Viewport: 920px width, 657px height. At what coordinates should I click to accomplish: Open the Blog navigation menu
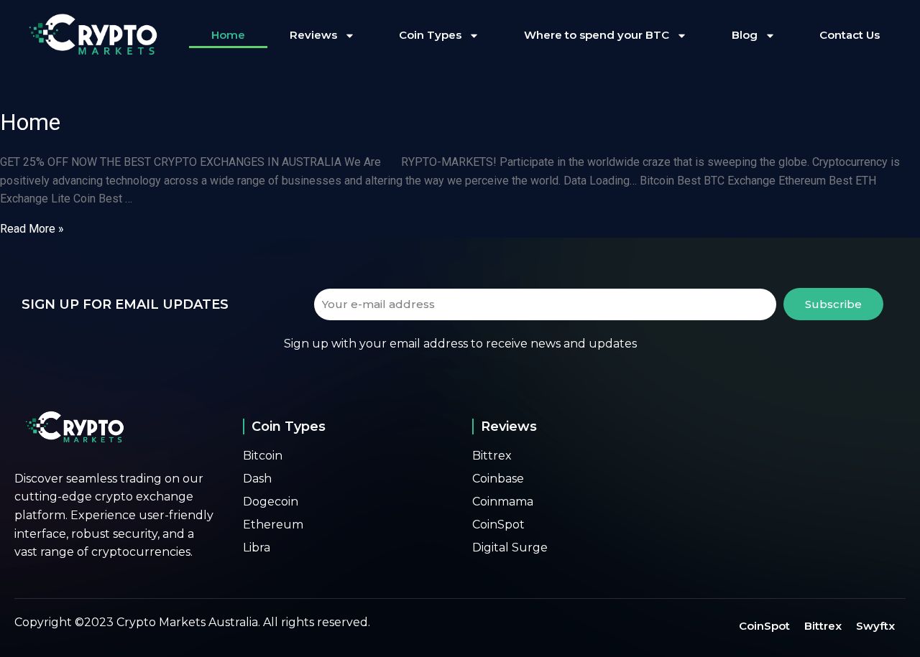745,35
